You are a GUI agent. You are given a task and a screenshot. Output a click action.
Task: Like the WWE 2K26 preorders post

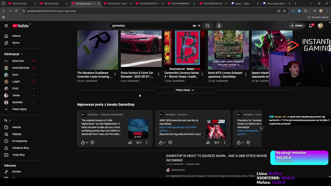(x=161, y=143)
